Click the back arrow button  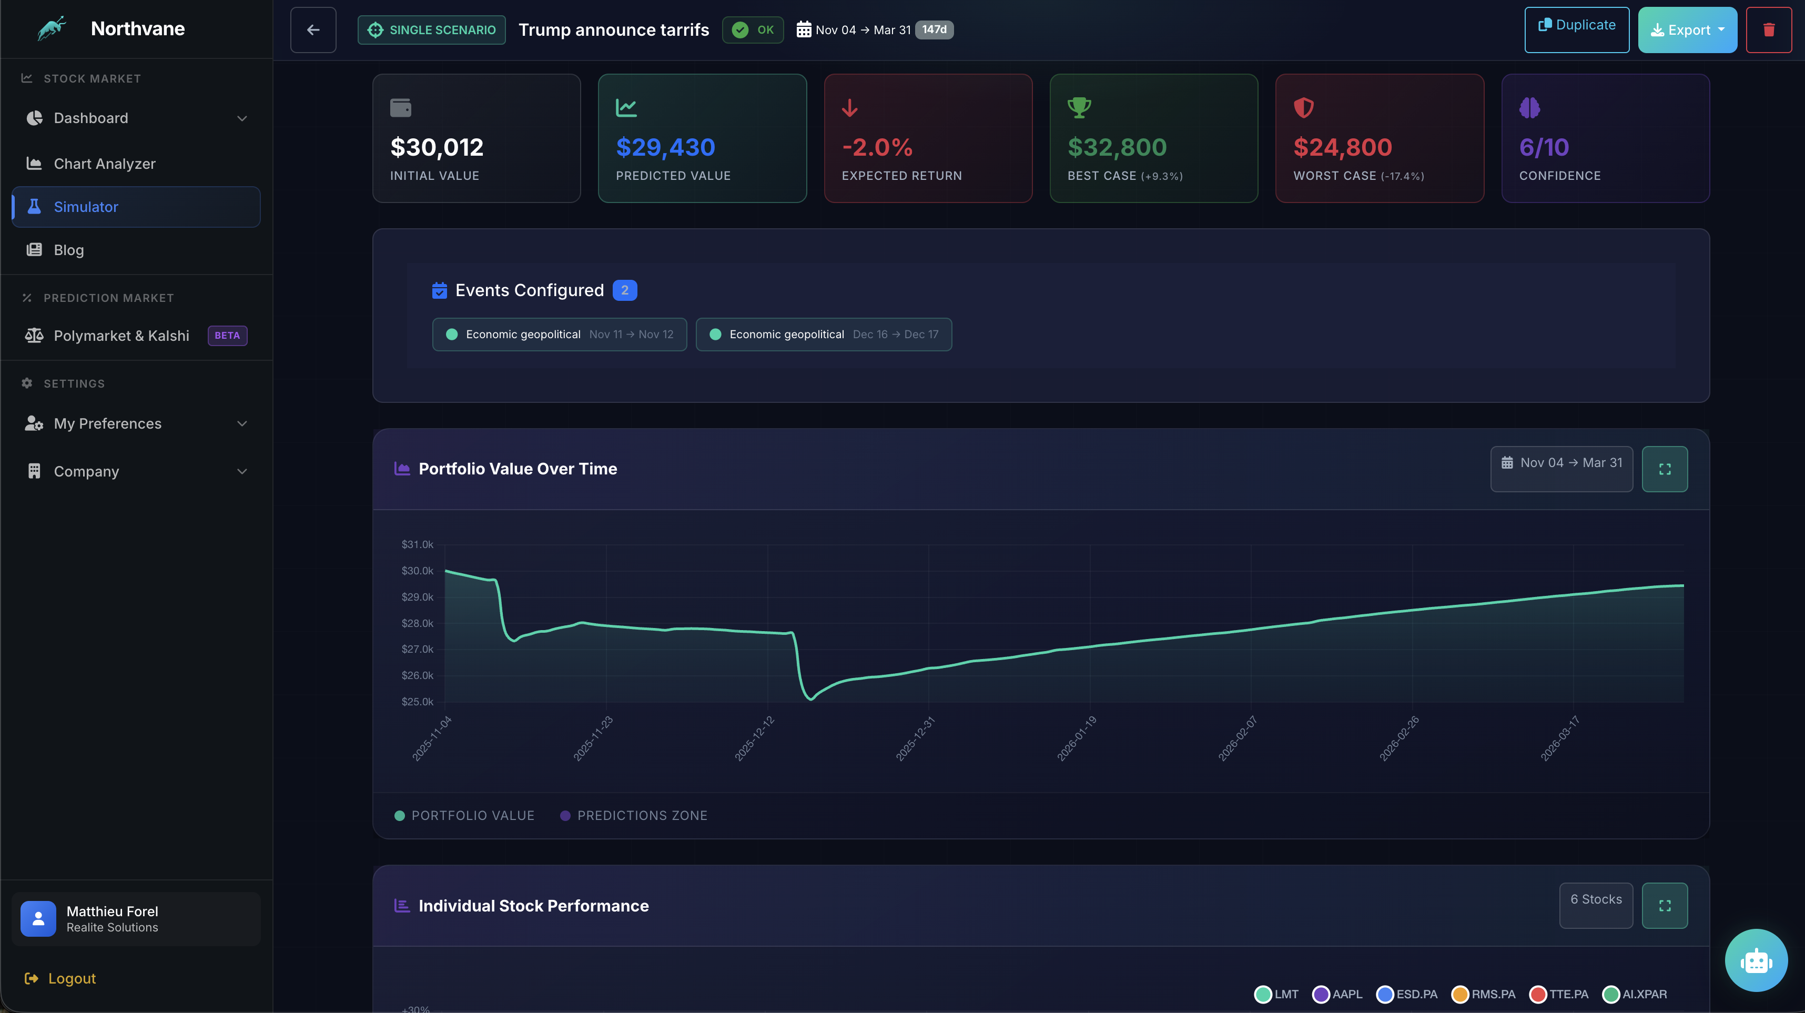click(x=313, y=29)
